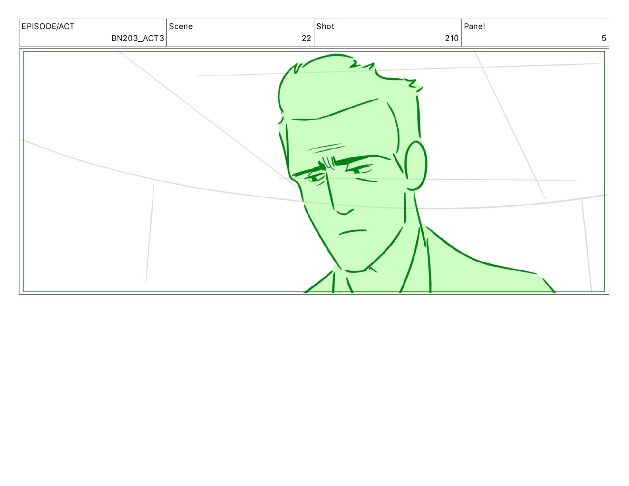Select the shot number 210
The image size is (629, 486).
tap(451, 39)
